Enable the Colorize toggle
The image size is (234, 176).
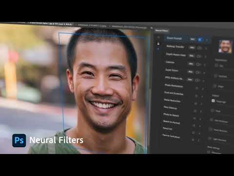point(198,64)
